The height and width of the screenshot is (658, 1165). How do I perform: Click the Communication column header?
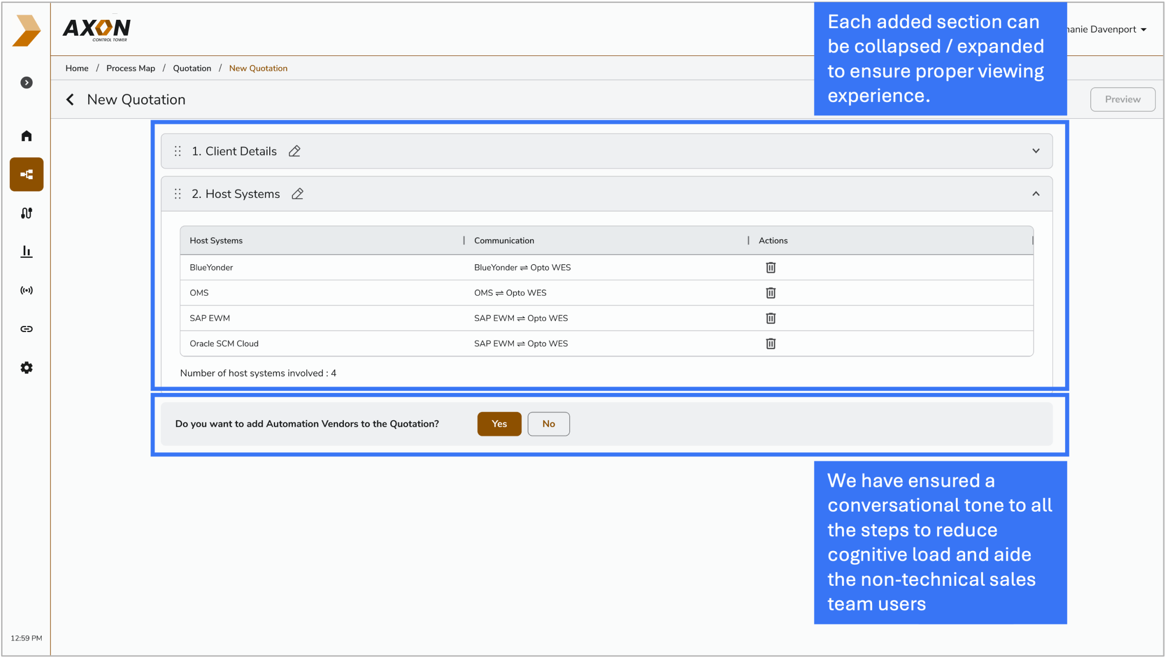(504, 240)
